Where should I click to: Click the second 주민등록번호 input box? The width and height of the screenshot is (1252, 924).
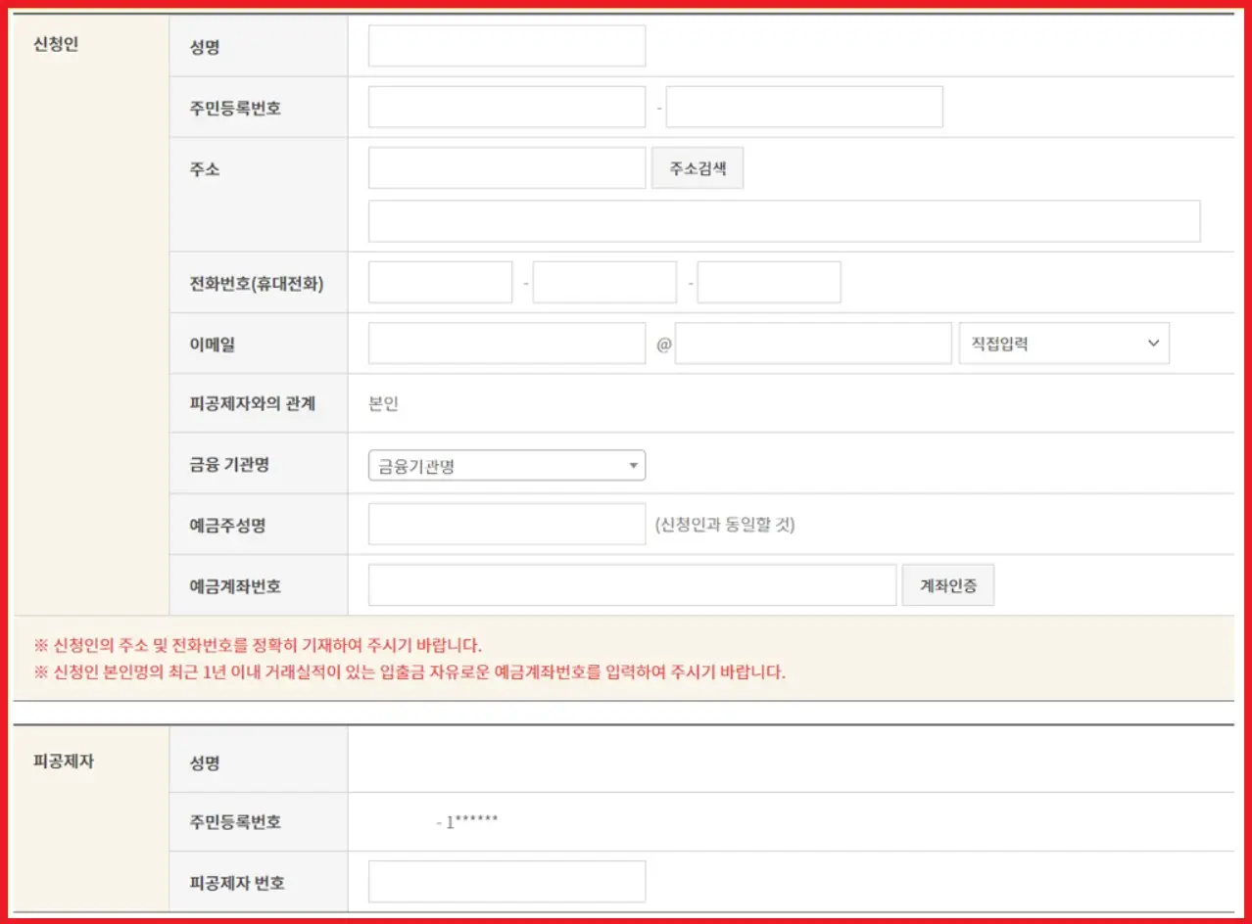(x=802, y=106)
